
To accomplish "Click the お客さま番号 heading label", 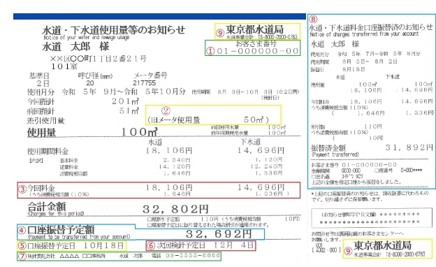I will tap(256, 43).
